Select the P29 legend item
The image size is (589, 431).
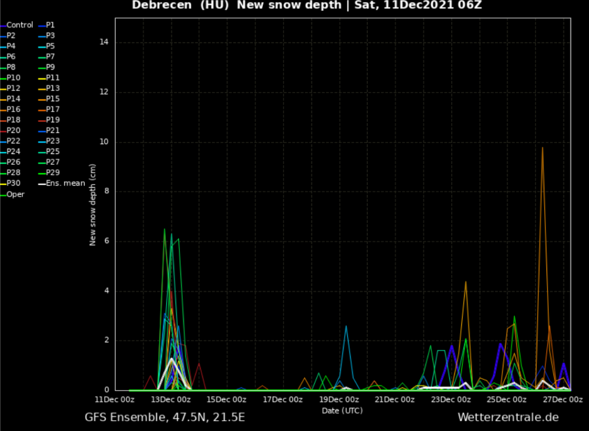[x=52, y=173]
